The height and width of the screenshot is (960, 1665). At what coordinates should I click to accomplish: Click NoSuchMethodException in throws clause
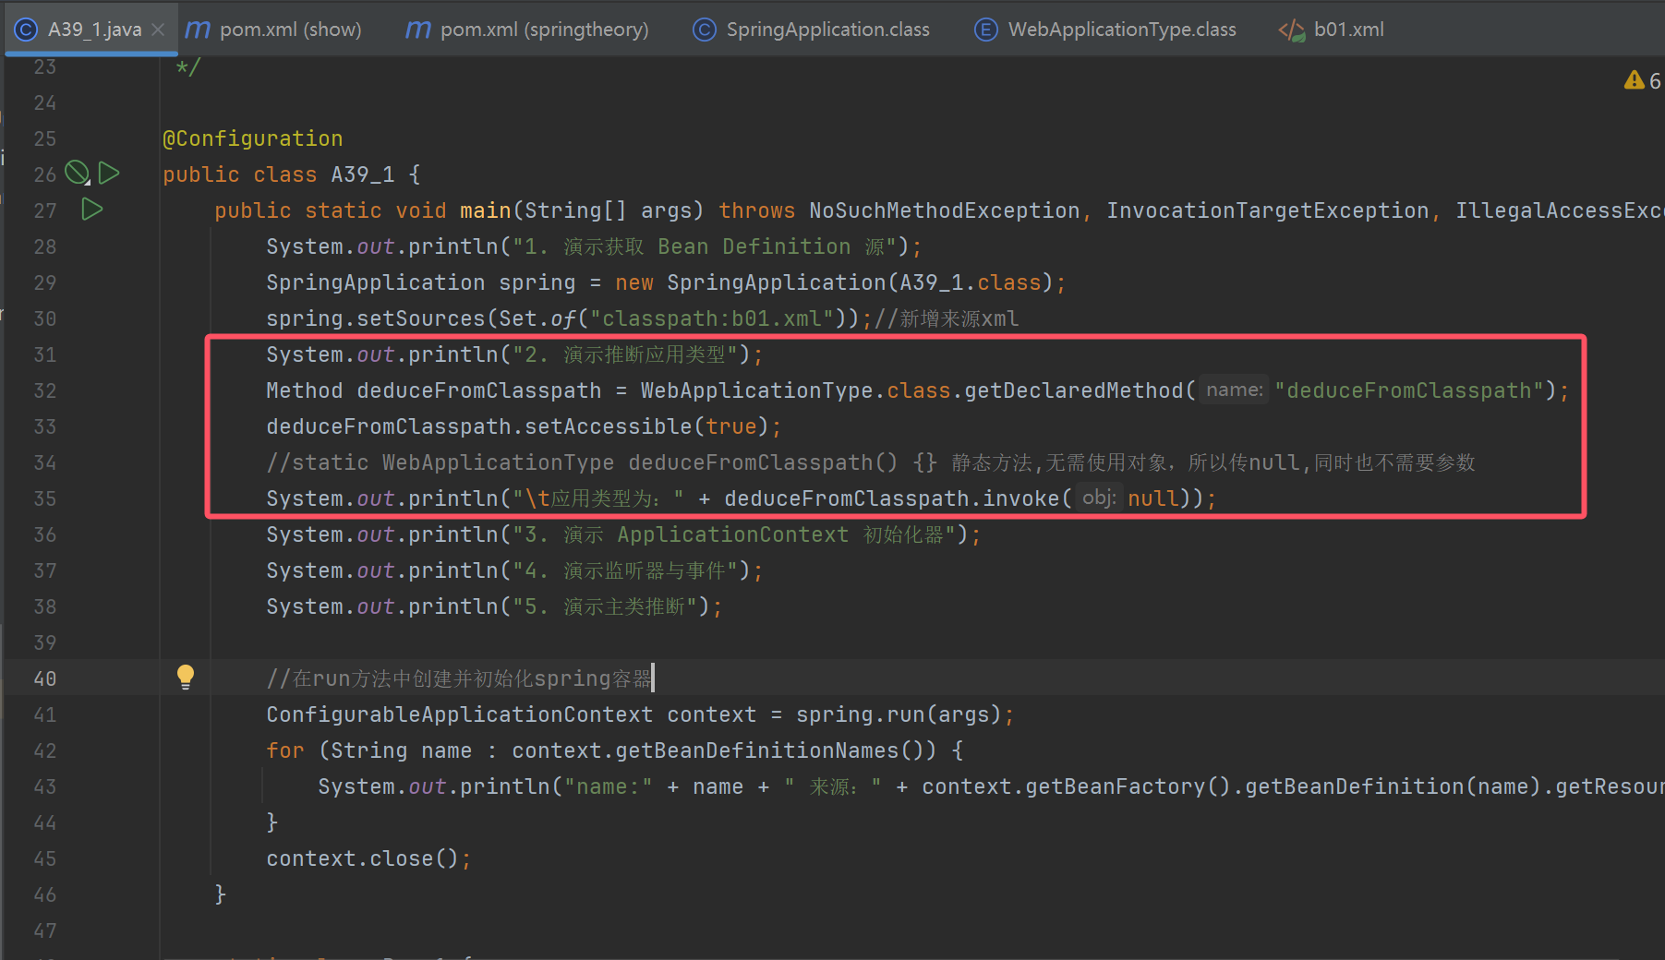tap(945, 210)
